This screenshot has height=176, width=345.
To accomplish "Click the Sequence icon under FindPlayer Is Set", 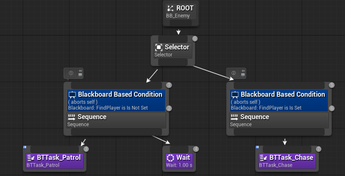I will point(234,117).
